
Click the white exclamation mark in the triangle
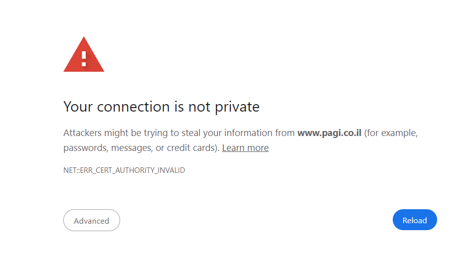[84, 58]
